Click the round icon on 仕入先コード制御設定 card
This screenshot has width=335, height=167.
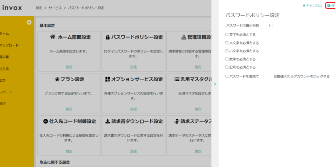tap(46, 121)
